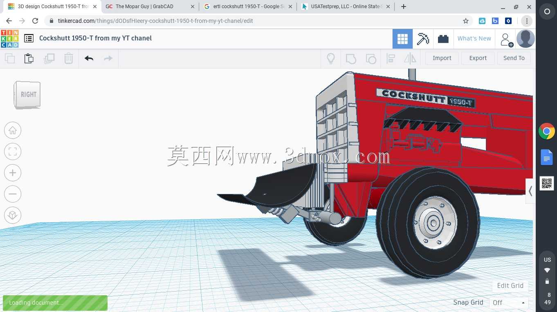
Task: Select the tractor's front right tire
Action: tap(427, 223)
